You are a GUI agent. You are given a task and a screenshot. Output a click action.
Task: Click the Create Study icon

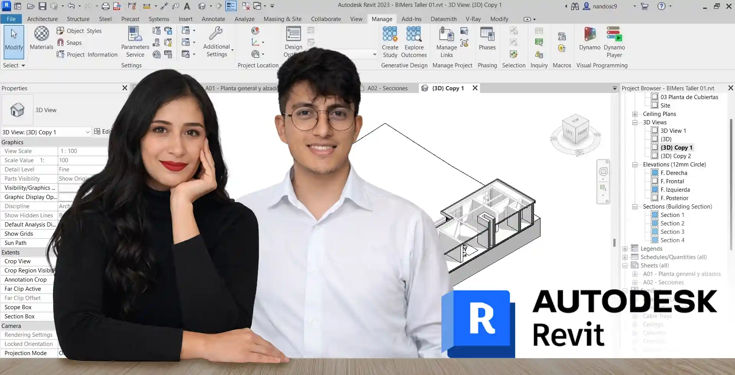point(390,41)
